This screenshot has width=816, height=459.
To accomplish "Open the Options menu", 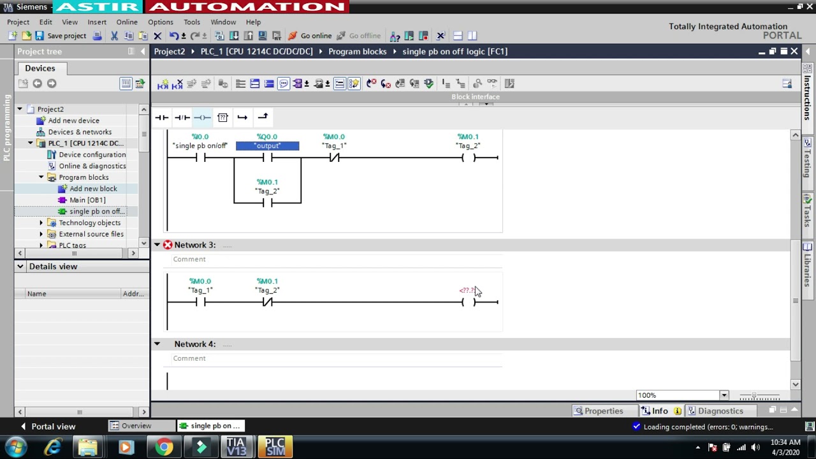I will (x=160, y=22).
